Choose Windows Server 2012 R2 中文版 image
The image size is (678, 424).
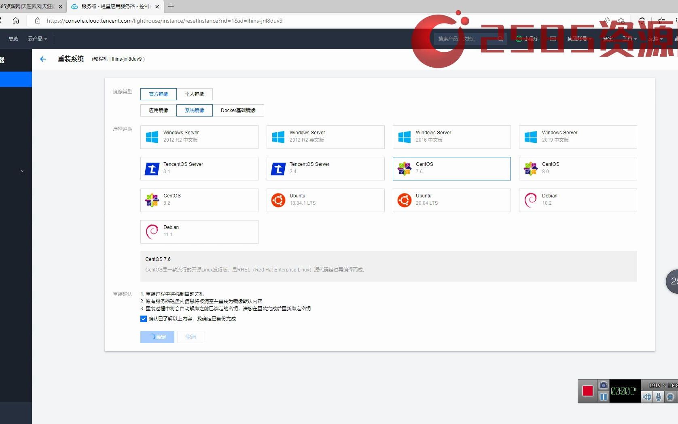coord(199,137)
